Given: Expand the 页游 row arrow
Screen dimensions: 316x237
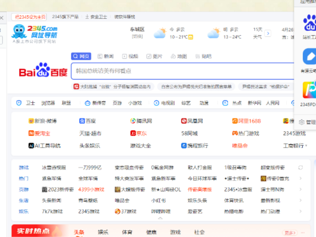Looking at the screenshot, I should tap(301, 189).
